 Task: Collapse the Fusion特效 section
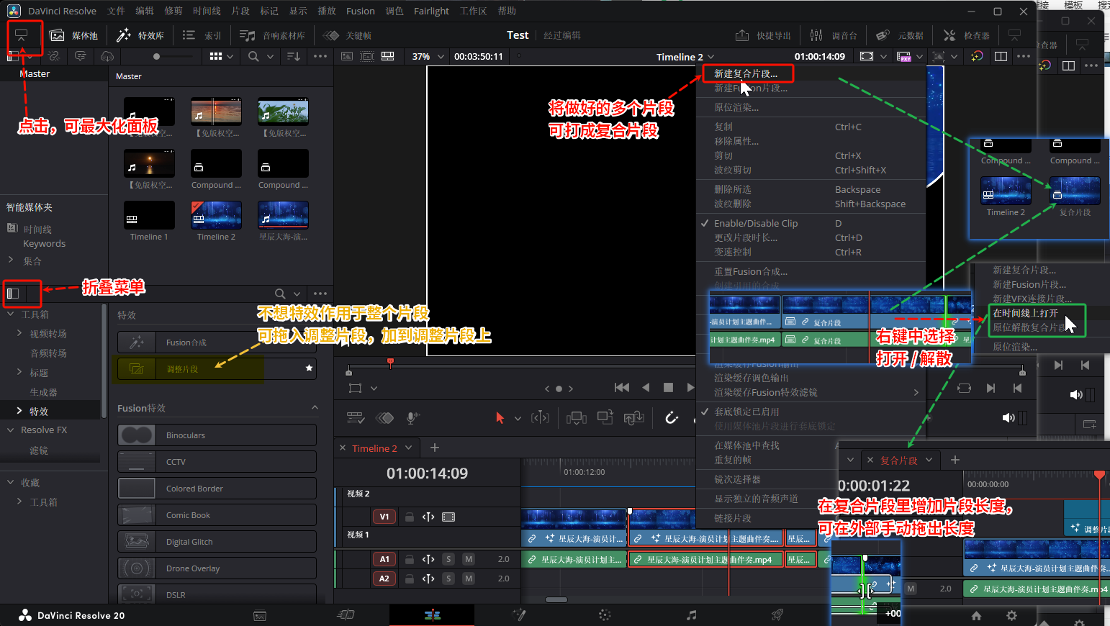point(315,407)
